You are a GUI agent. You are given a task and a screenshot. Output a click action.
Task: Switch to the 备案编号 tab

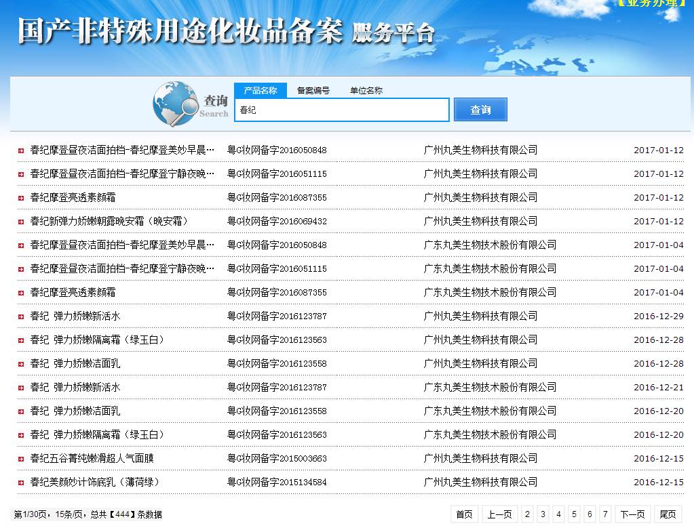pos(313,90)
